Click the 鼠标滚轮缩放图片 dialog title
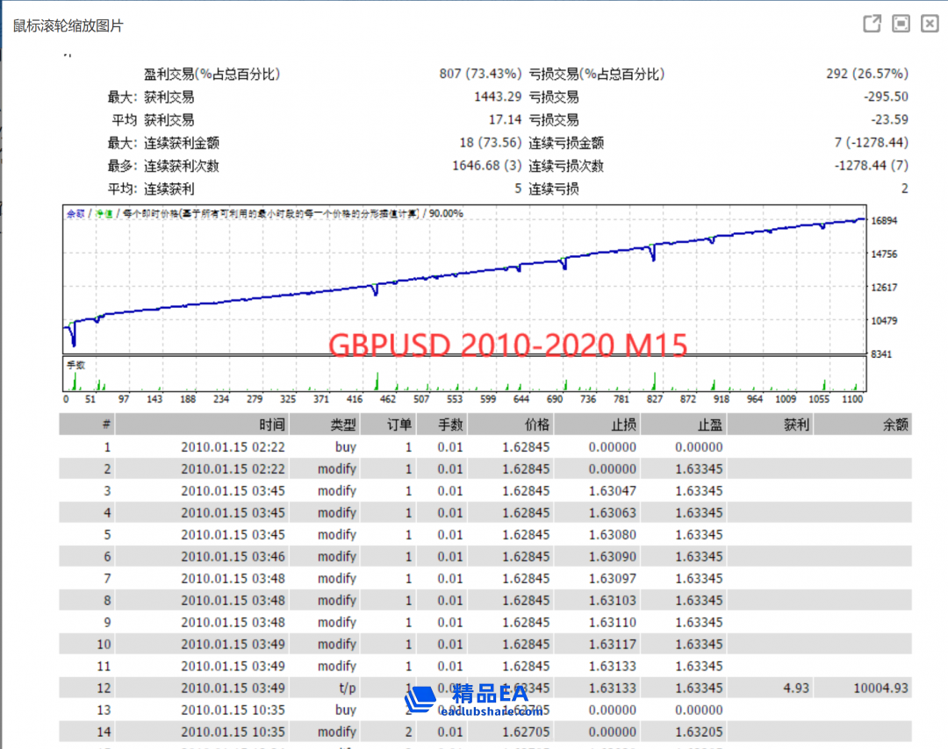 tap(68, 25)
